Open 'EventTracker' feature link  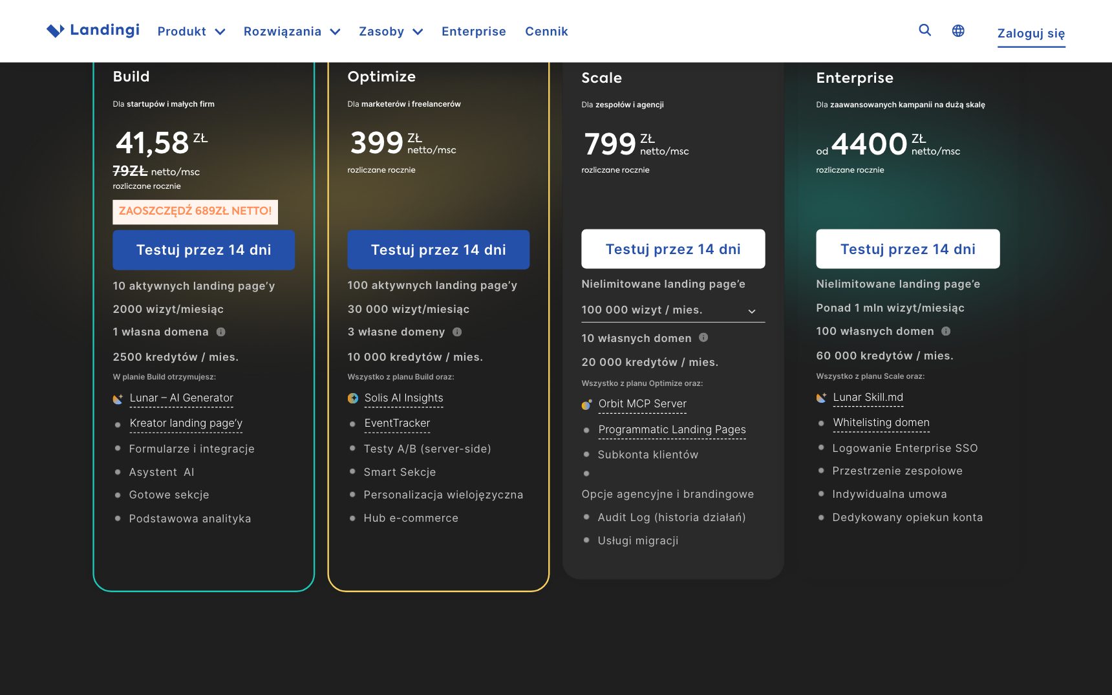click(397, 423)
